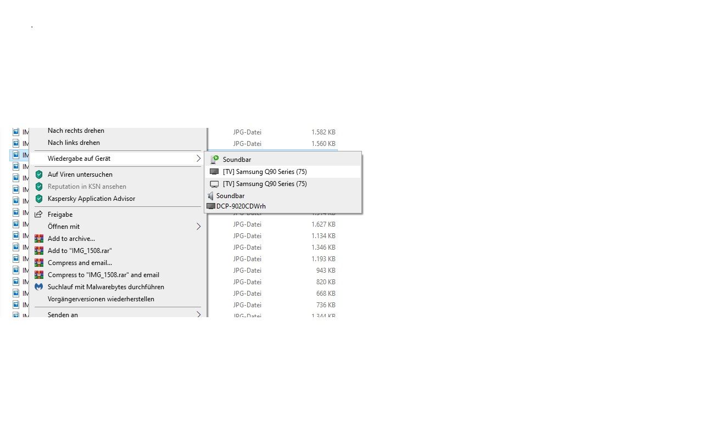Choose Nach links drehen
703x439 pixels.
(x=74, y=143)
